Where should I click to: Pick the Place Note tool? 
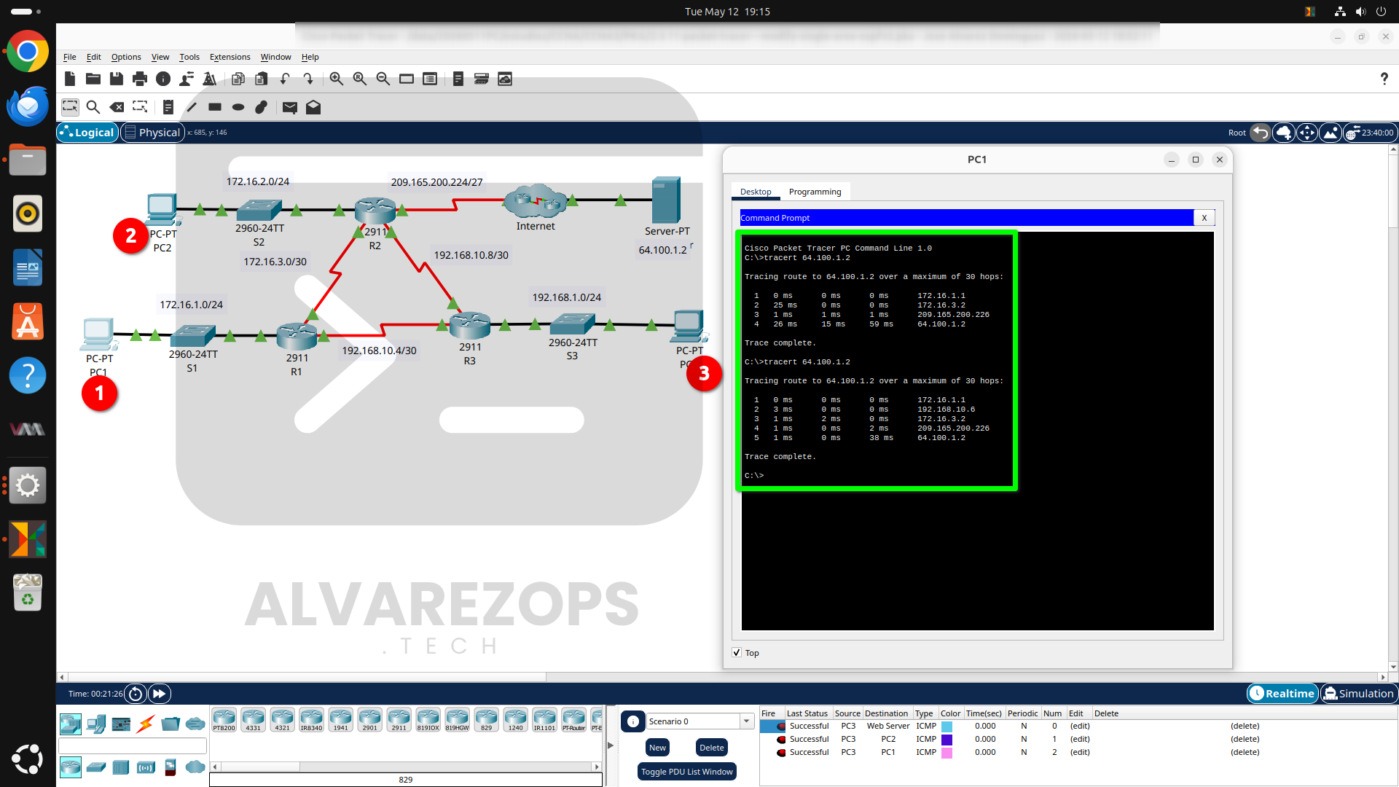coord(168,107)
